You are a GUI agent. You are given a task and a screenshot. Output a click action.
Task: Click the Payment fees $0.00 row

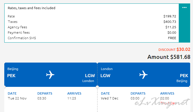[x=92, y=33]
